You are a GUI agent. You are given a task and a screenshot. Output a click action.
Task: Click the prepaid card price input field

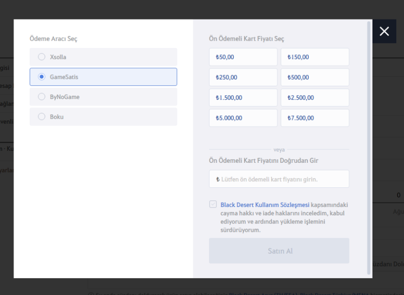pos(279,179)
